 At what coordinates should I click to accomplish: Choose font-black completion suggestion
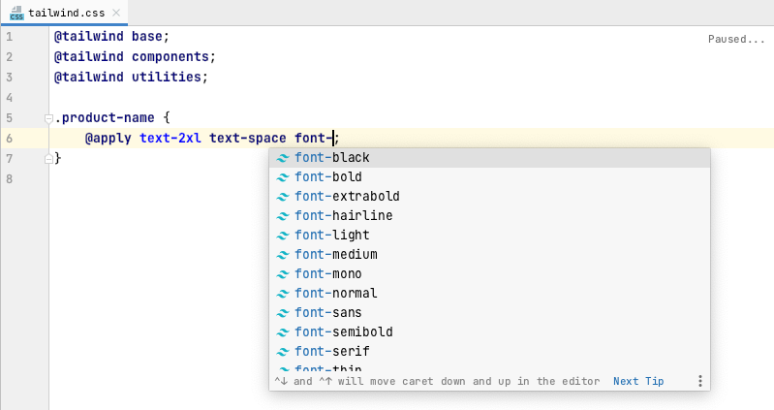(x=489, y=158)
